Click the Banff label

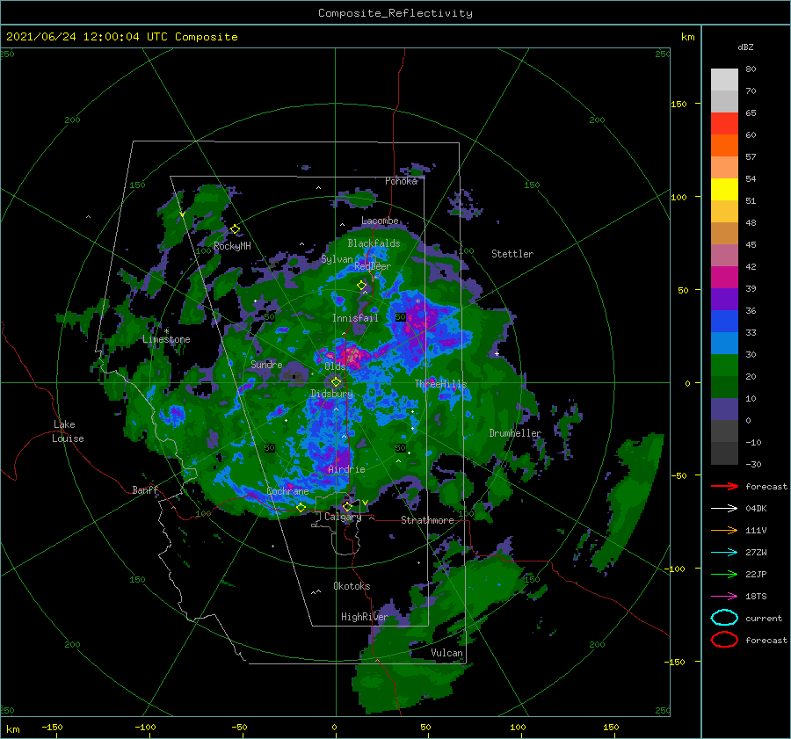[x=145, y=489]
